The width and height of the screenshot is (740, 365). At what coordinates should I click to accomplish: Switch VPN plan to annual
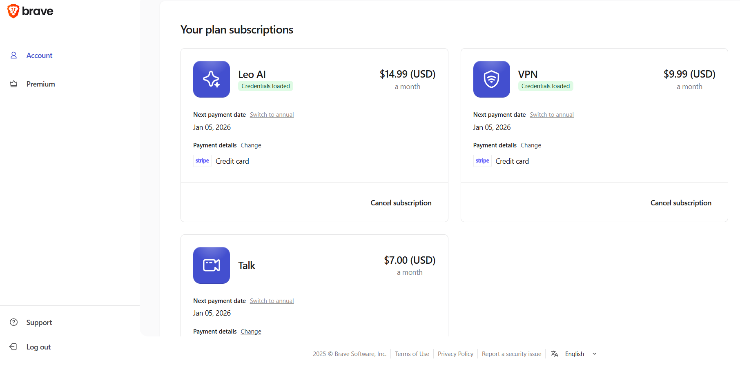551,115
